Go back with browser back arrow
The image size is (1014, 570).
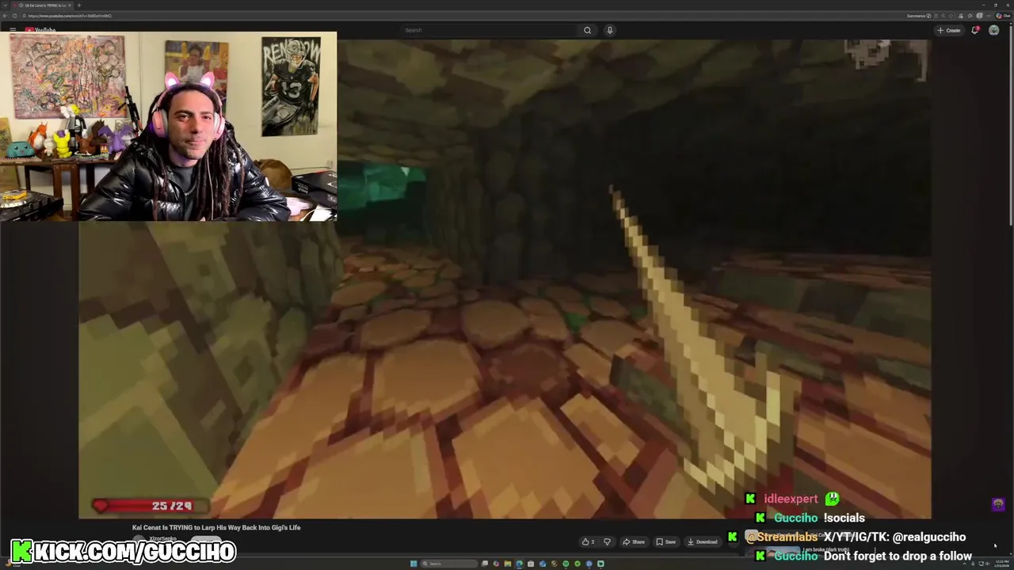[x=5, y=16]
